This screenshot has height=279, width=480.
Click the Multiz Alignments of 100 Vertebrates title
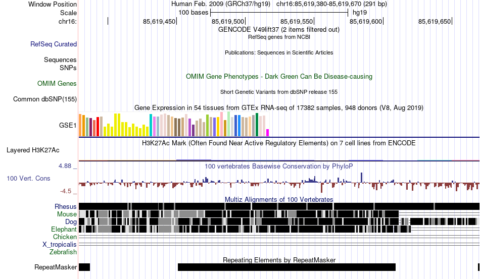tap(279, 200)
